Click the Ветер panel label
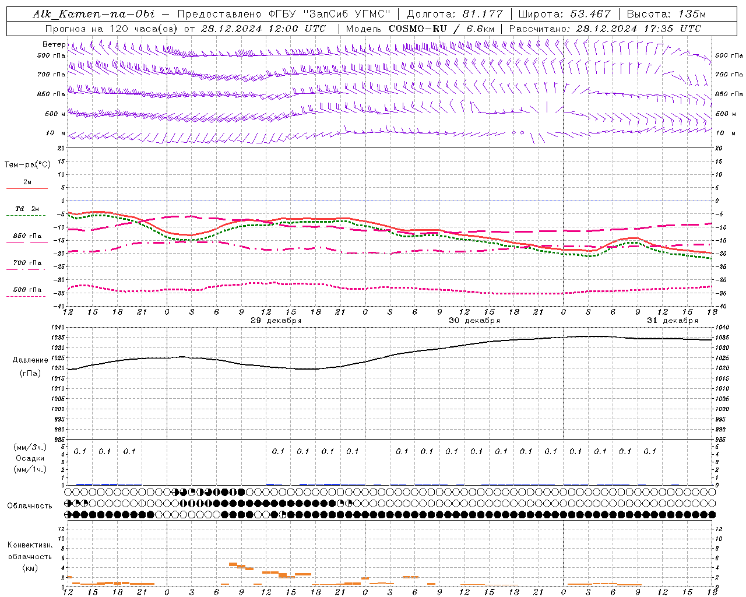The width and height of the screenshot is (746, 597). [54, 44]
